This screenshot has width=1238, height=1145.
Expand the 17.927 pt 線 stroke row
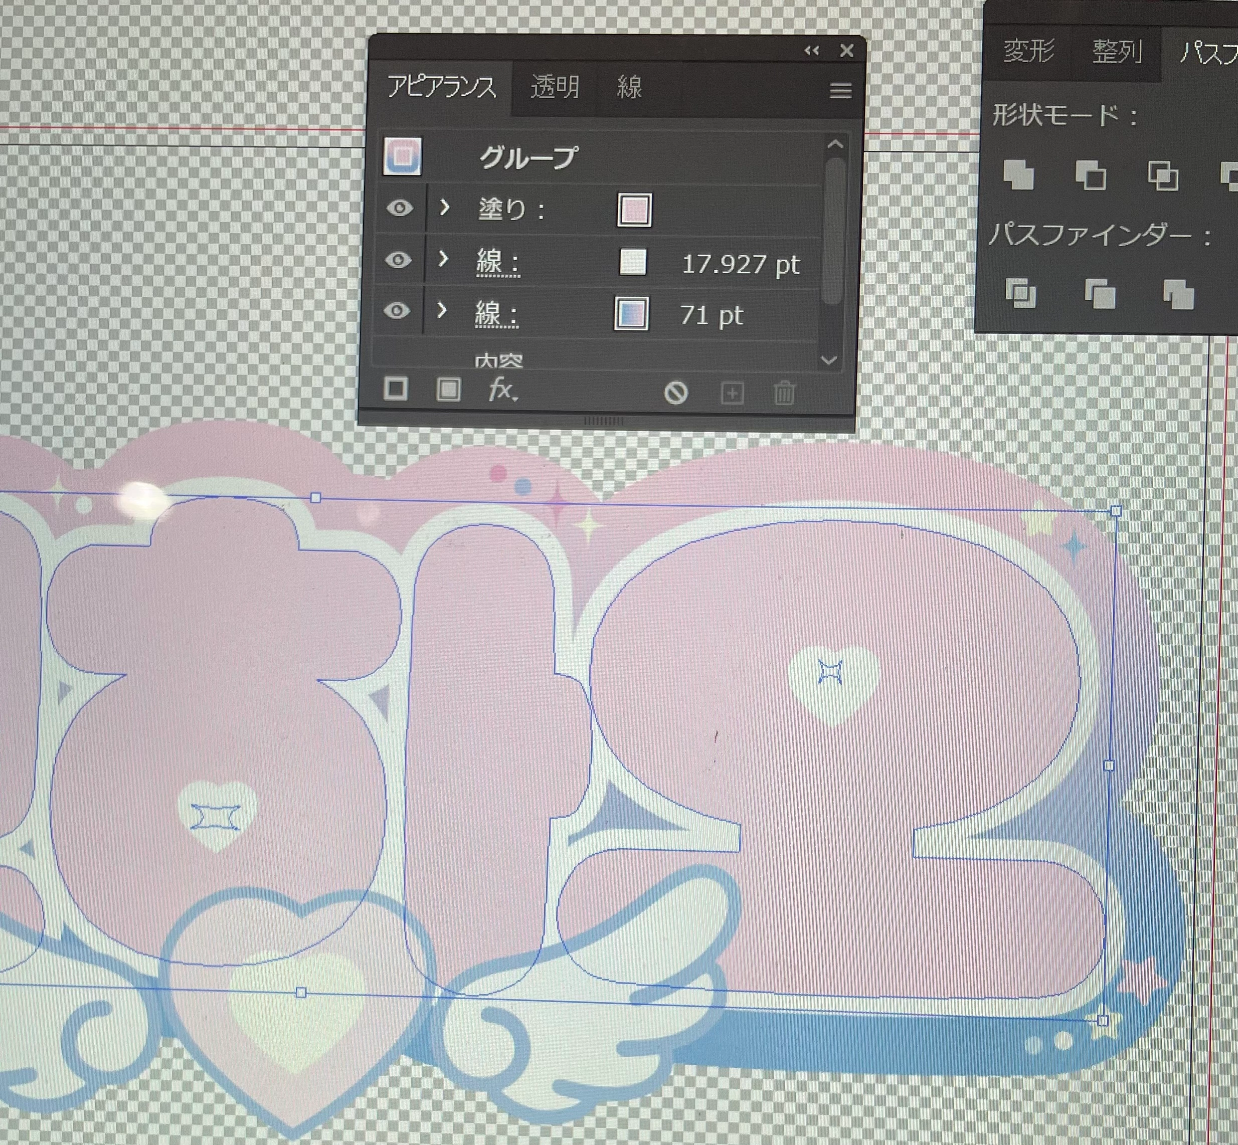443,258
